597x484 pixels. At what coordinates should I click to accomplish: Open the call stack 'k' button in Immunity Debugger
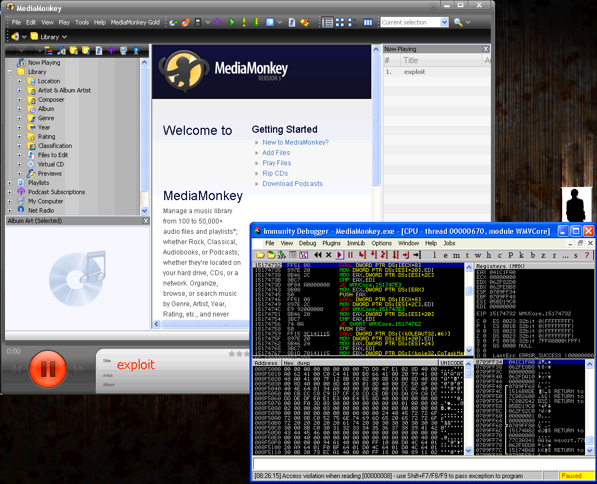pos(521,255)
